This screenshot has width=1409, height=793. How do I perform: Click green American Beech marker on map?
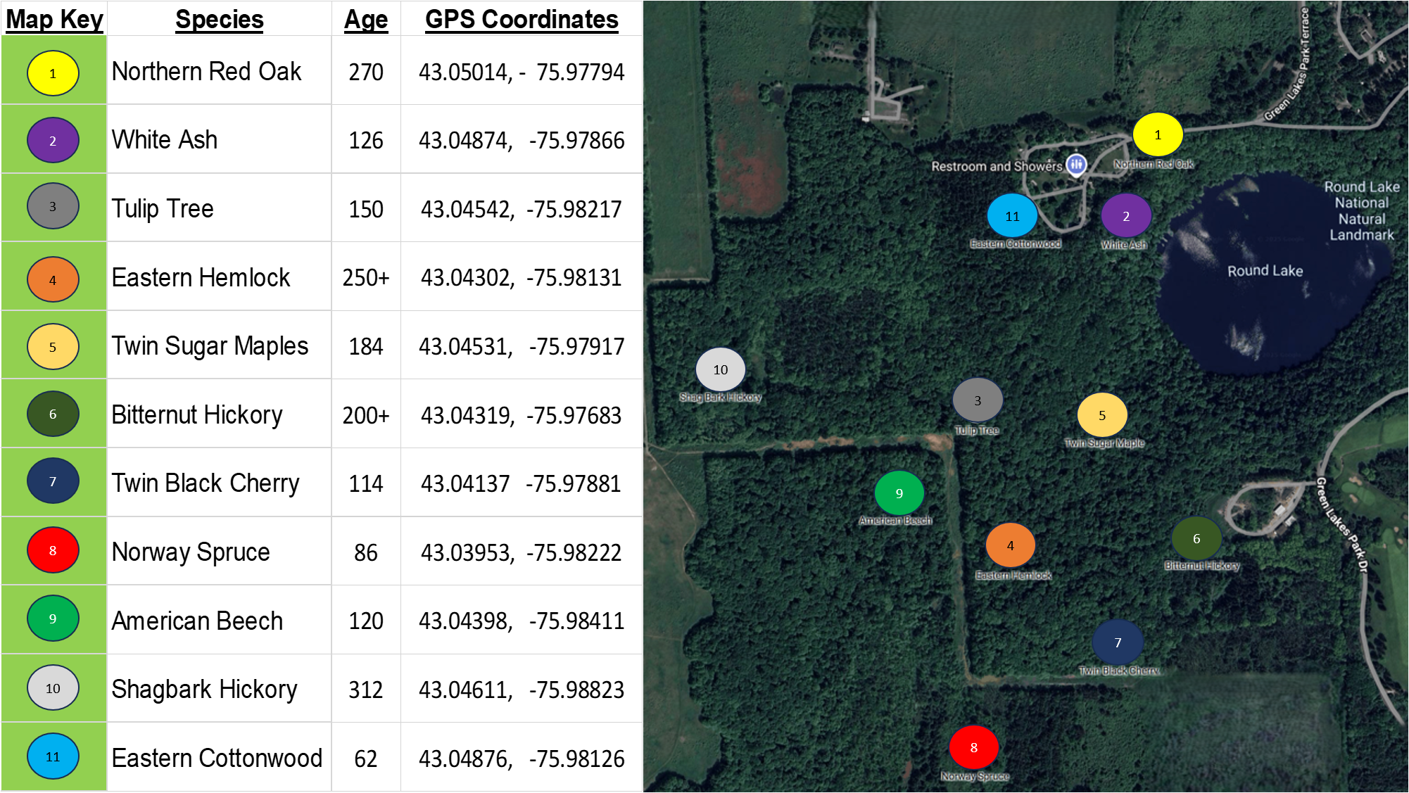click(899, 493)
